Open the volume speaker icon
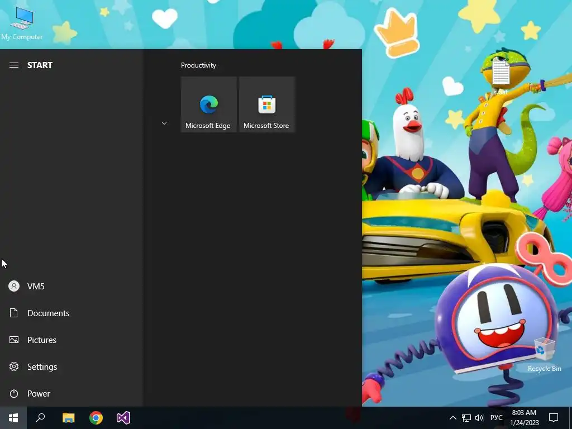This screenshot has width=572, height=429. (x=479, y=418)
